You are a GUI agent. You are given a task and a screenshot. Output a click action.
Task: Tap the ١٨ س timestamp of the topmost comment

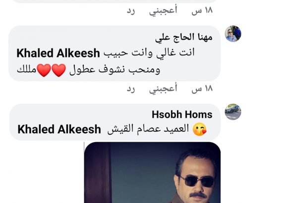coord(202,10)
